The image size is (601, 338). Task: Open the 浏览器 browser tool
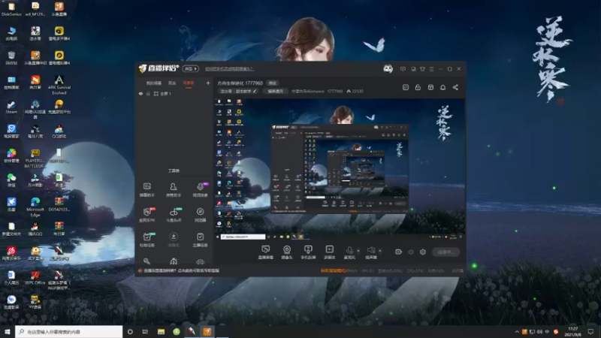pos(200,215)
